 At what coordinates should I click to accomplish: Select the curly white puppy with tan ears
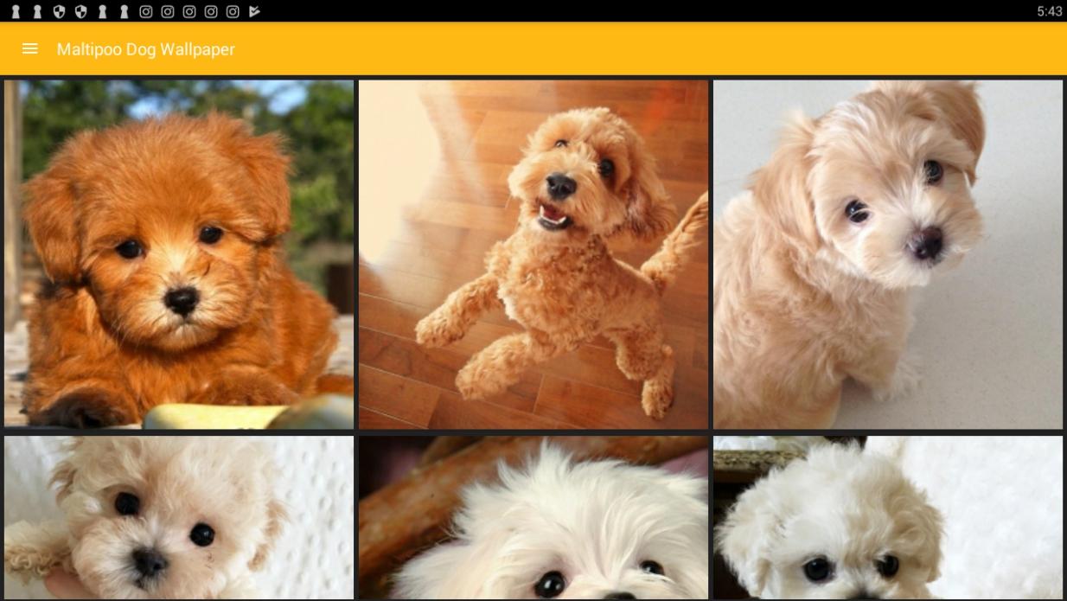(888, 518)
